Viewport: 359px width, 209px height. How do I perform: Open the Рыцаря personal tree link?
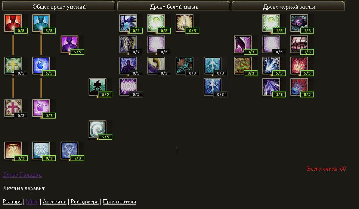pos(12,202)
